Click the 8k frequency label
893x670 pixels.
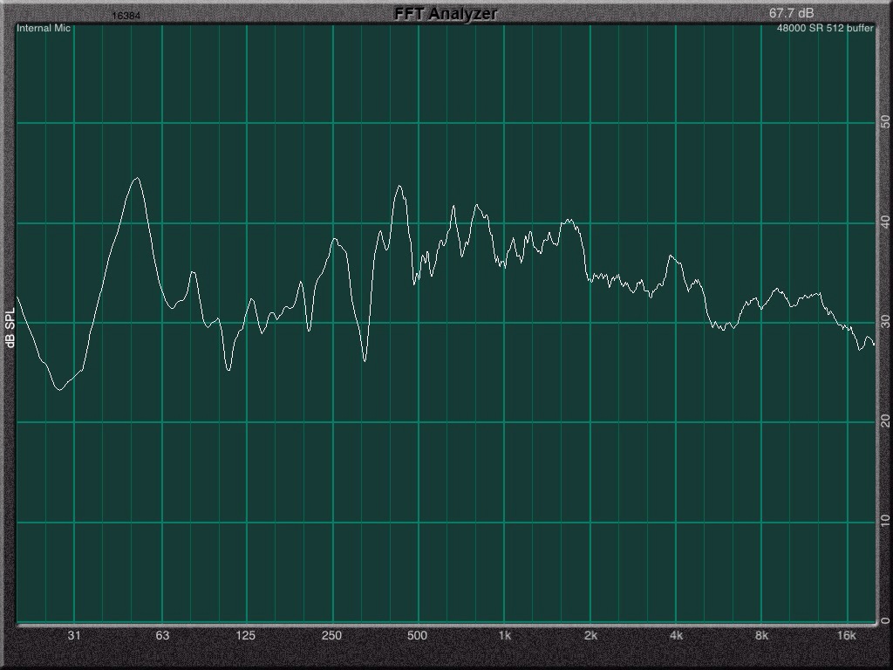pyautogui.click(x=761, y=635)
